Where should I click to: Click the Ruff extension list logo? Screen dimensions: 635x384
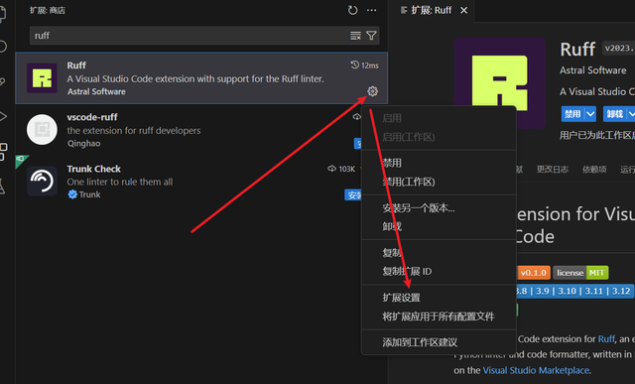point(42,78)
